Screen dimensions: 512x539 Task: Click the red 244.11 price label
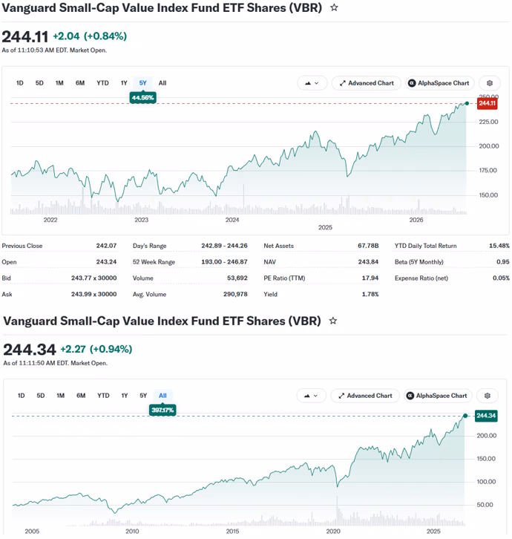(488, 103)
